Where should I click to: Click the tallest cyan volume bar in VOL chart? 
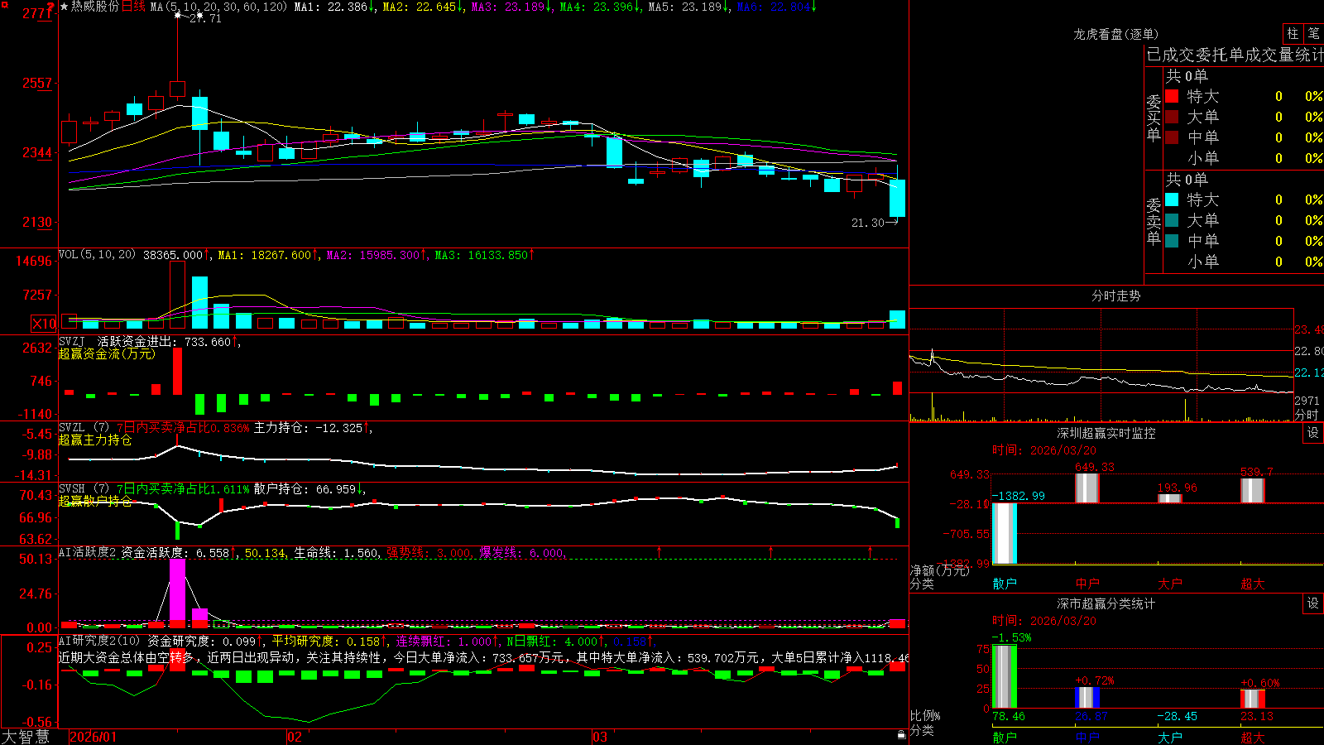click(x=199, y=303)
